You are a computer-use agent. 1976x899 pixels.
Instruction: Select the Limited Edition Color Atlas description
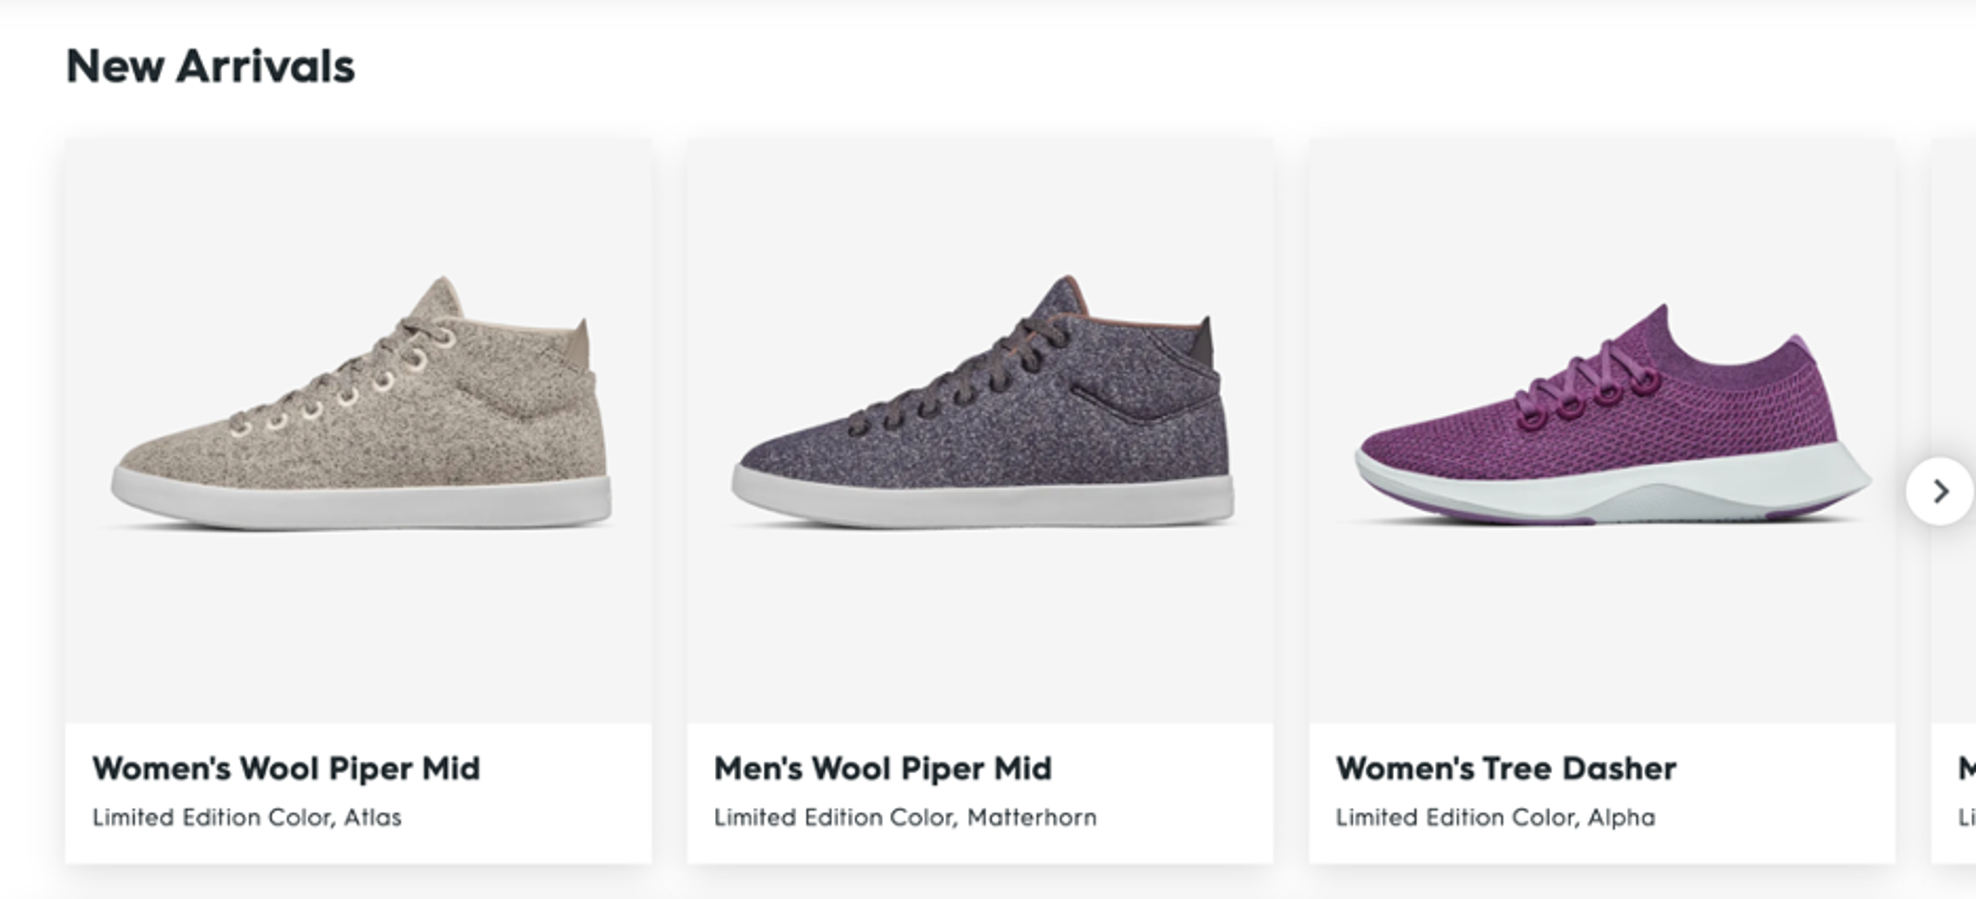tap(247, 817)
